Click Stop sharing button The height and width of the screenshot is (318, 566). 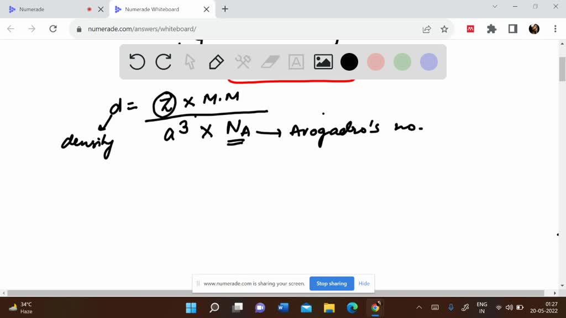tap(332, 283)
